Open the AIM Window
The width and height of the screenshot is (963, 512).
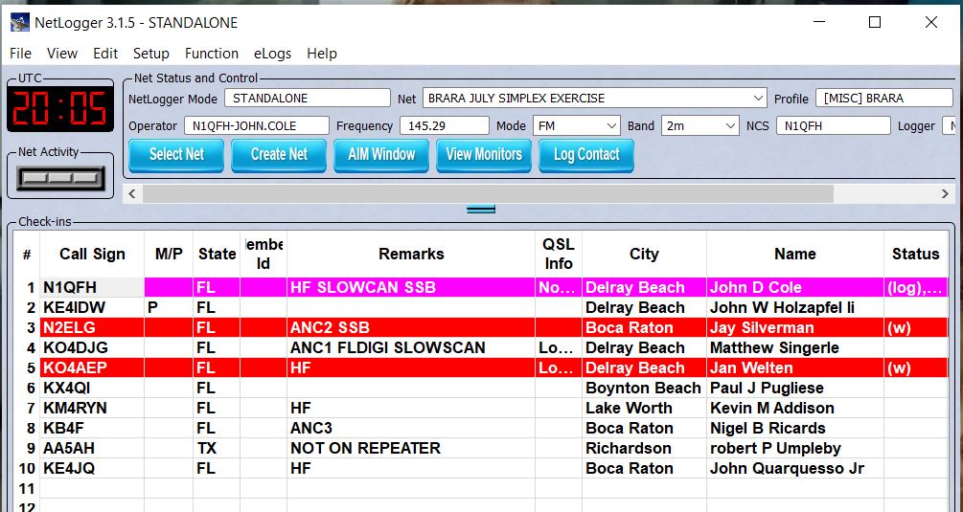coord(381,154)
